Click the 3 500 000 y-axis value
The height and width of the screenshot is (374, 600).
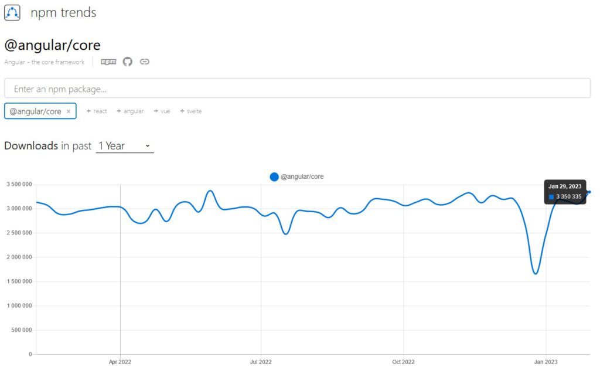[x=19, y=184]
